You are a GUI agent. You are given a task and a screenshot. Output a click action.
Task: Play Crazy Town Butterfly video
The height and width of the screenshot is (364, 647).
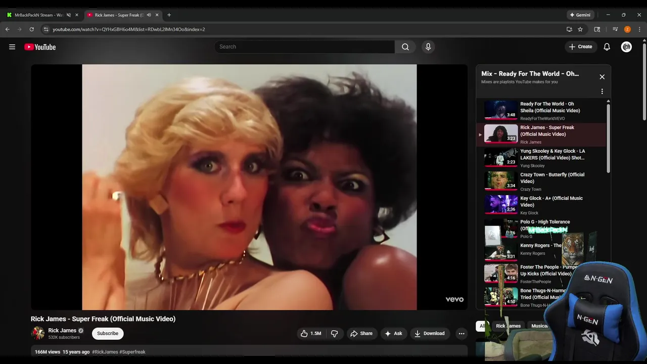541,181
